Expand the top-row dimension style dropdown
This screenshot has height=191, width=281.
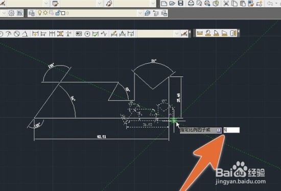pos(46,3)
